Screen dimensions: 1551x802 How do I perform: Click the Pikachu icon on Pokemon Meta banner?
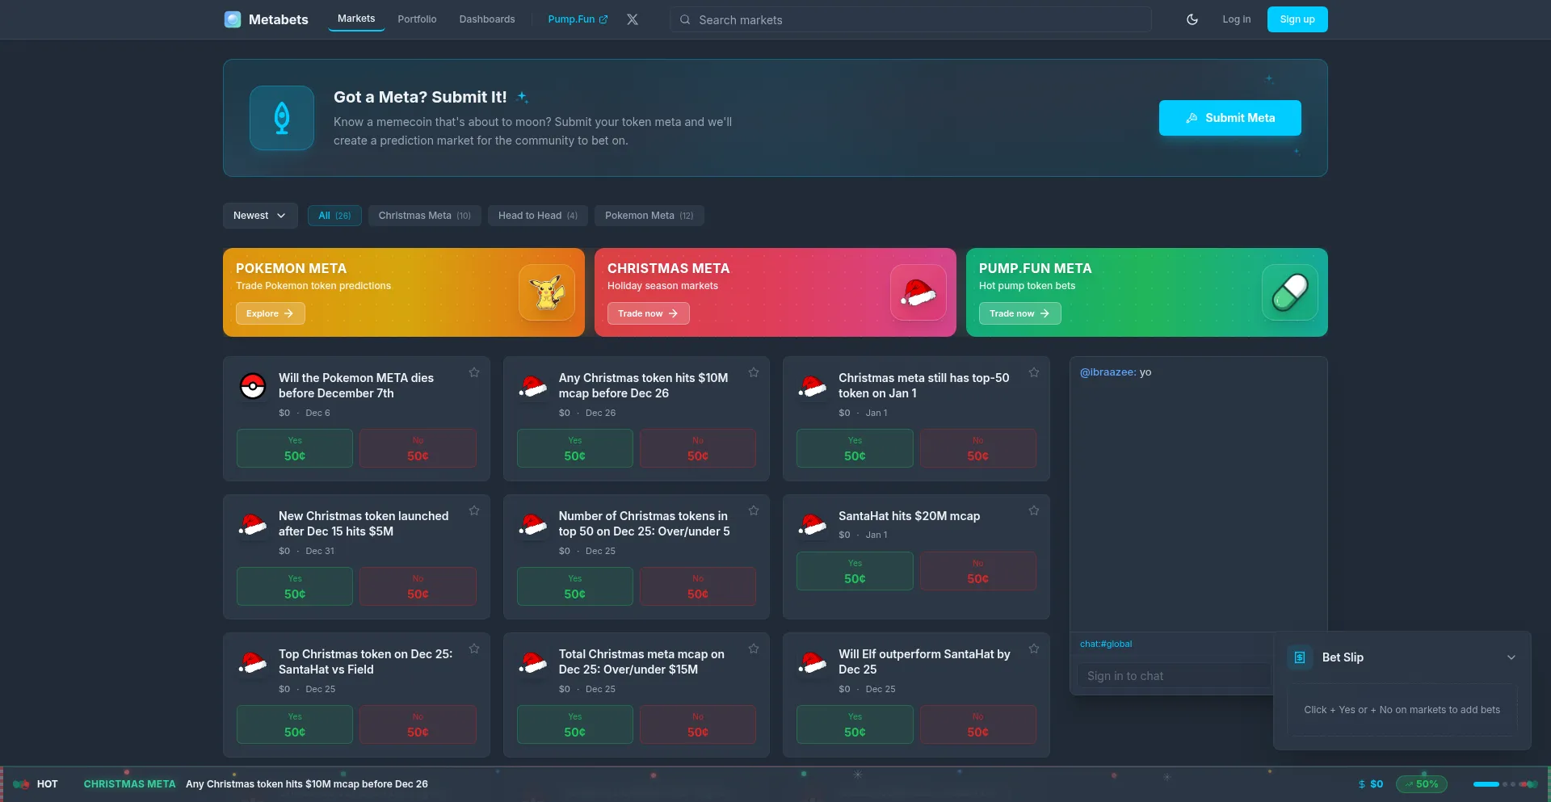pos(547,292)
